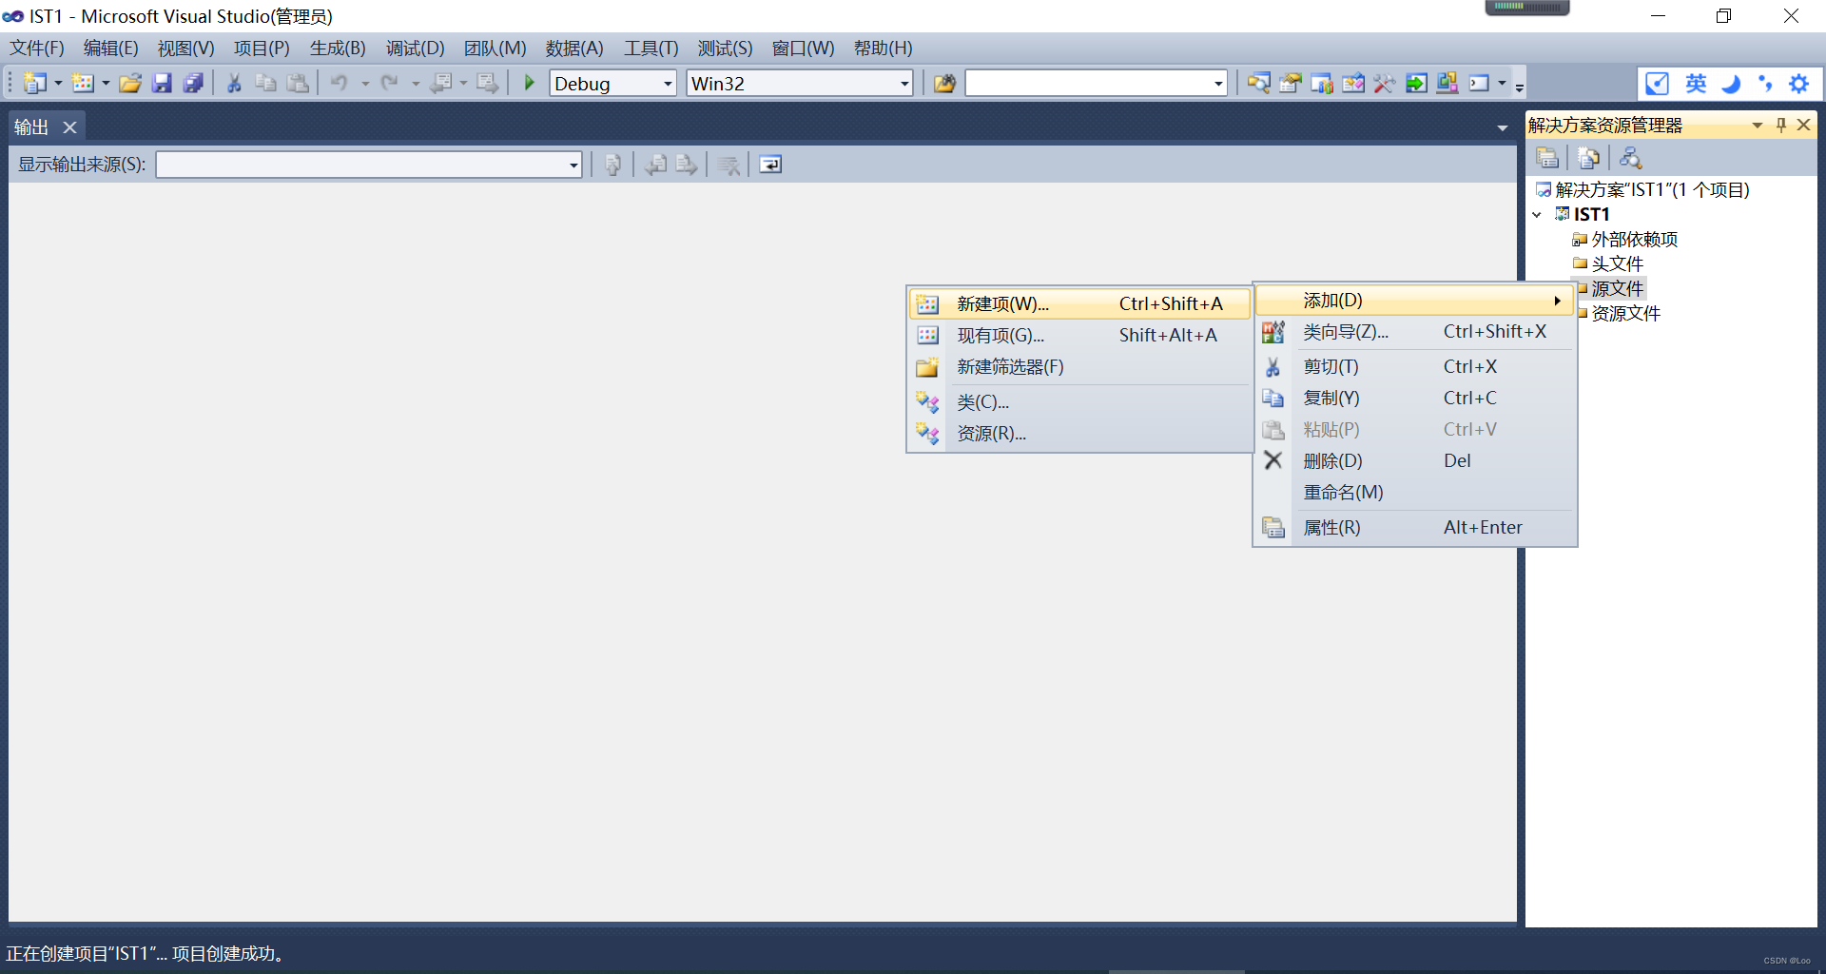Click the Save All toolbar icon

193,84
